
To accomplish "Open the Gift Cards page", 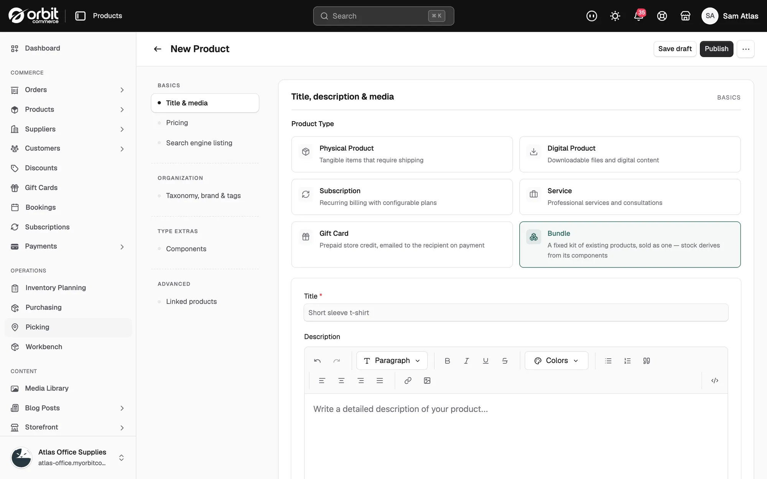I will coord(68,188).
